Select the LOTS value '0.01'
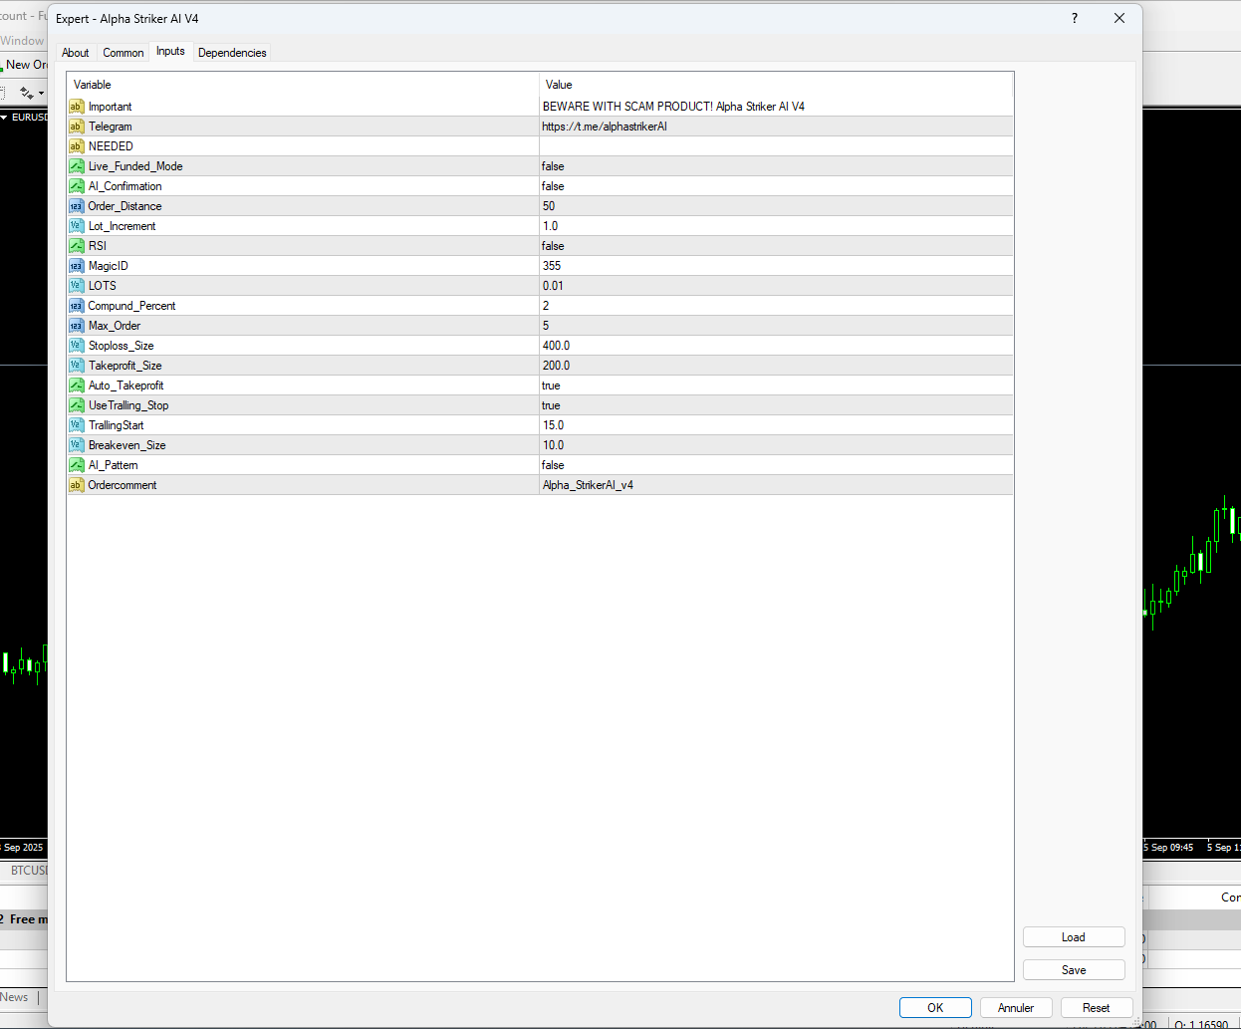The image size is (1241, 1029). pyautogui.click(x=776, y=286)
